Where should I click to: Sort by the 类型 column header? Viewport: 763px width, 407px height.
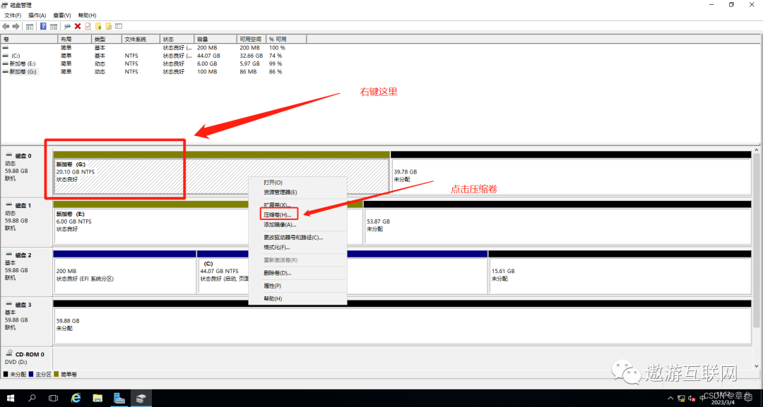[x=106, y=39]
